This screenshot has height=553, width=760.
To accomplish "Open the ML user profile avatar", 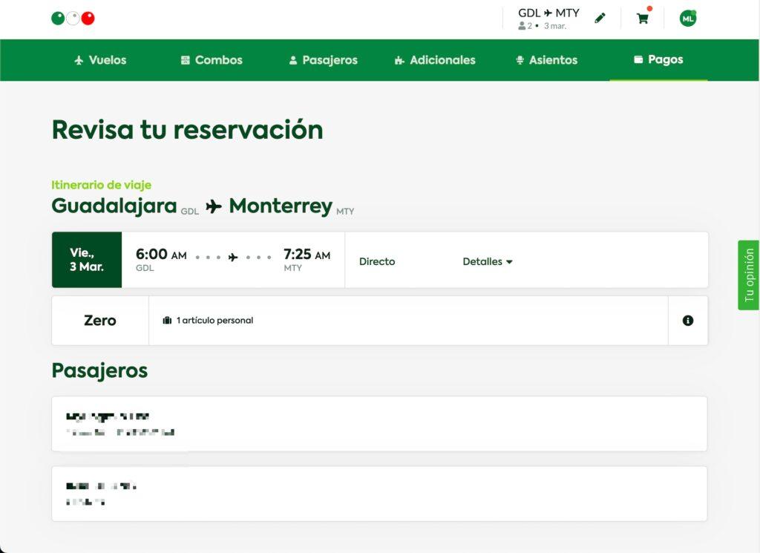I will tap(688, 19).
